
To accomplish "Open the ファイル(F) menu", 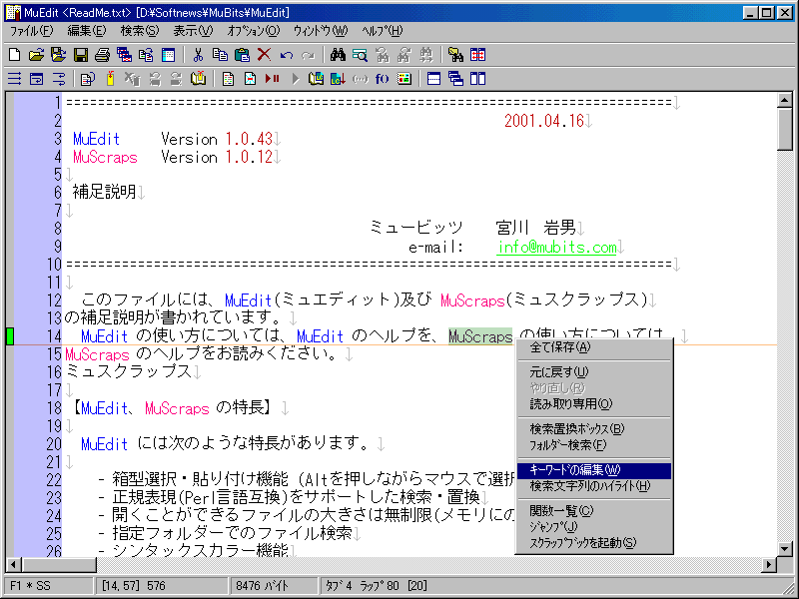I will pyautogui.click(x=31, y=31).
